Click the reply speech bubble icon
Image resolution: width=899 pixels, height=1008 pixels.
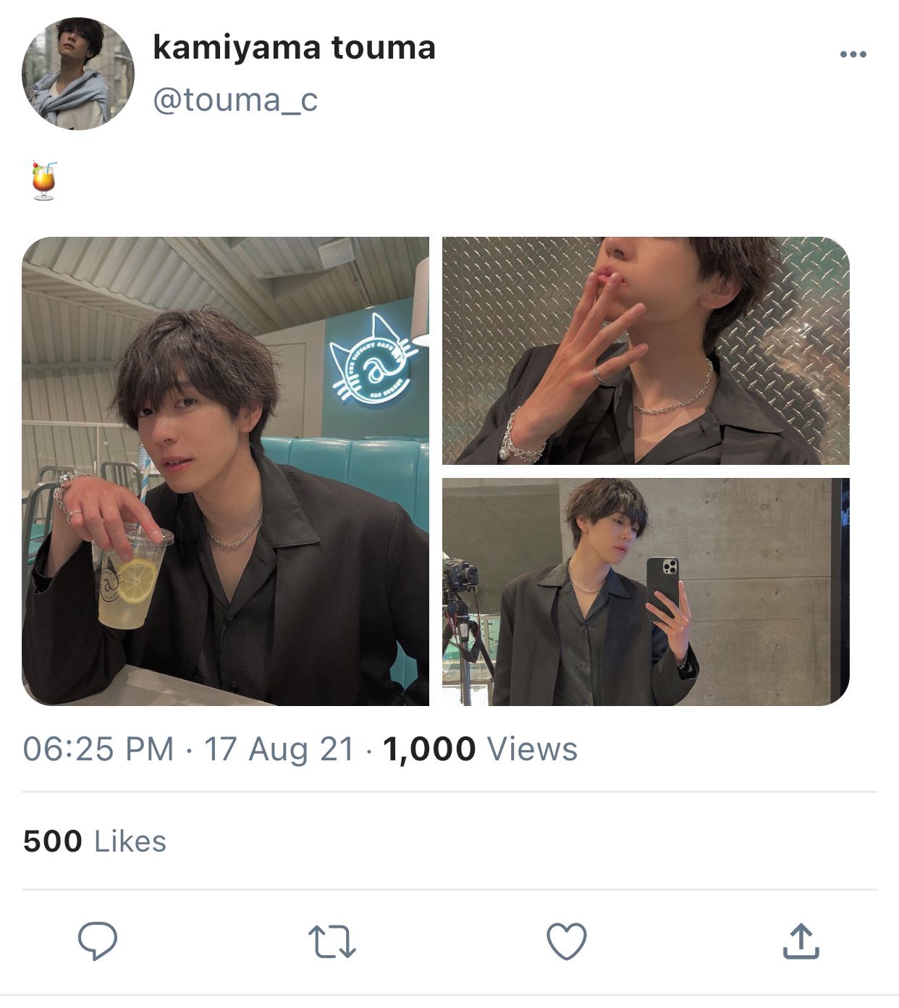(x=98, y=941)
